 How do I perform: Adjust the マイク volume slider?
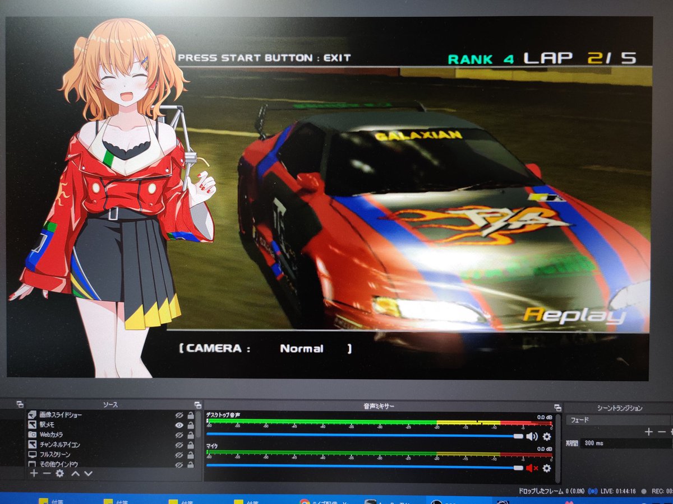[x=365, y=467]
